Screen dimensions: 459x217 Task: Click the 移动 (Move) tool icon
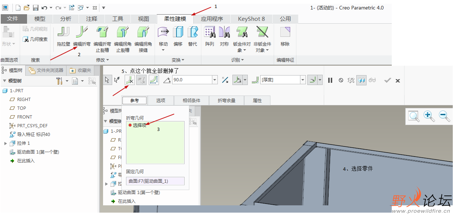tap(163, 32)
